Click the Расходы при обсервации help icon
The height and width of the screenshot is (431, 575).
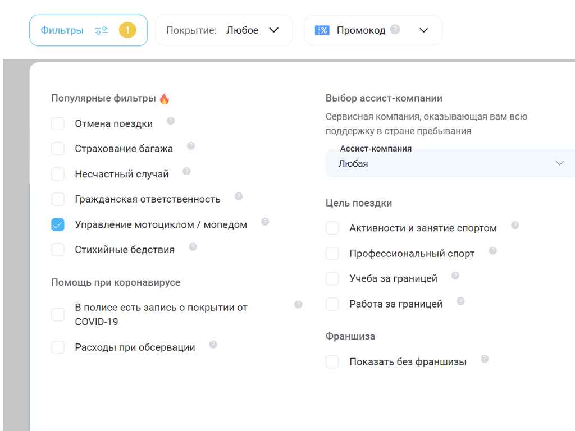pos(213,344)
